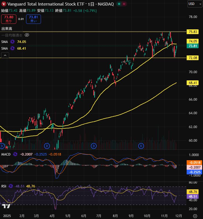
Task: Open time axis settings gear icon
Action: 195,215
